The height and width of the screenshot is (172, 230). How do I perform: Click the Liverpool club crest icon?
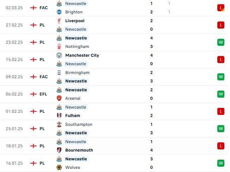click(x=59, y=21)
